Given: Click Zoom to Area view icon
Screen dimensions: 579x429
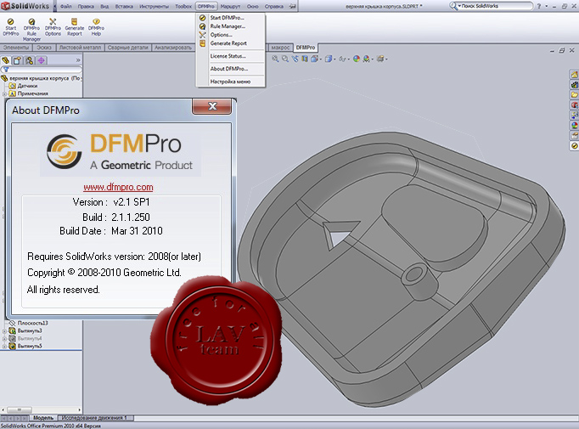Looking at the screenshot, I should tap(285, 59).
